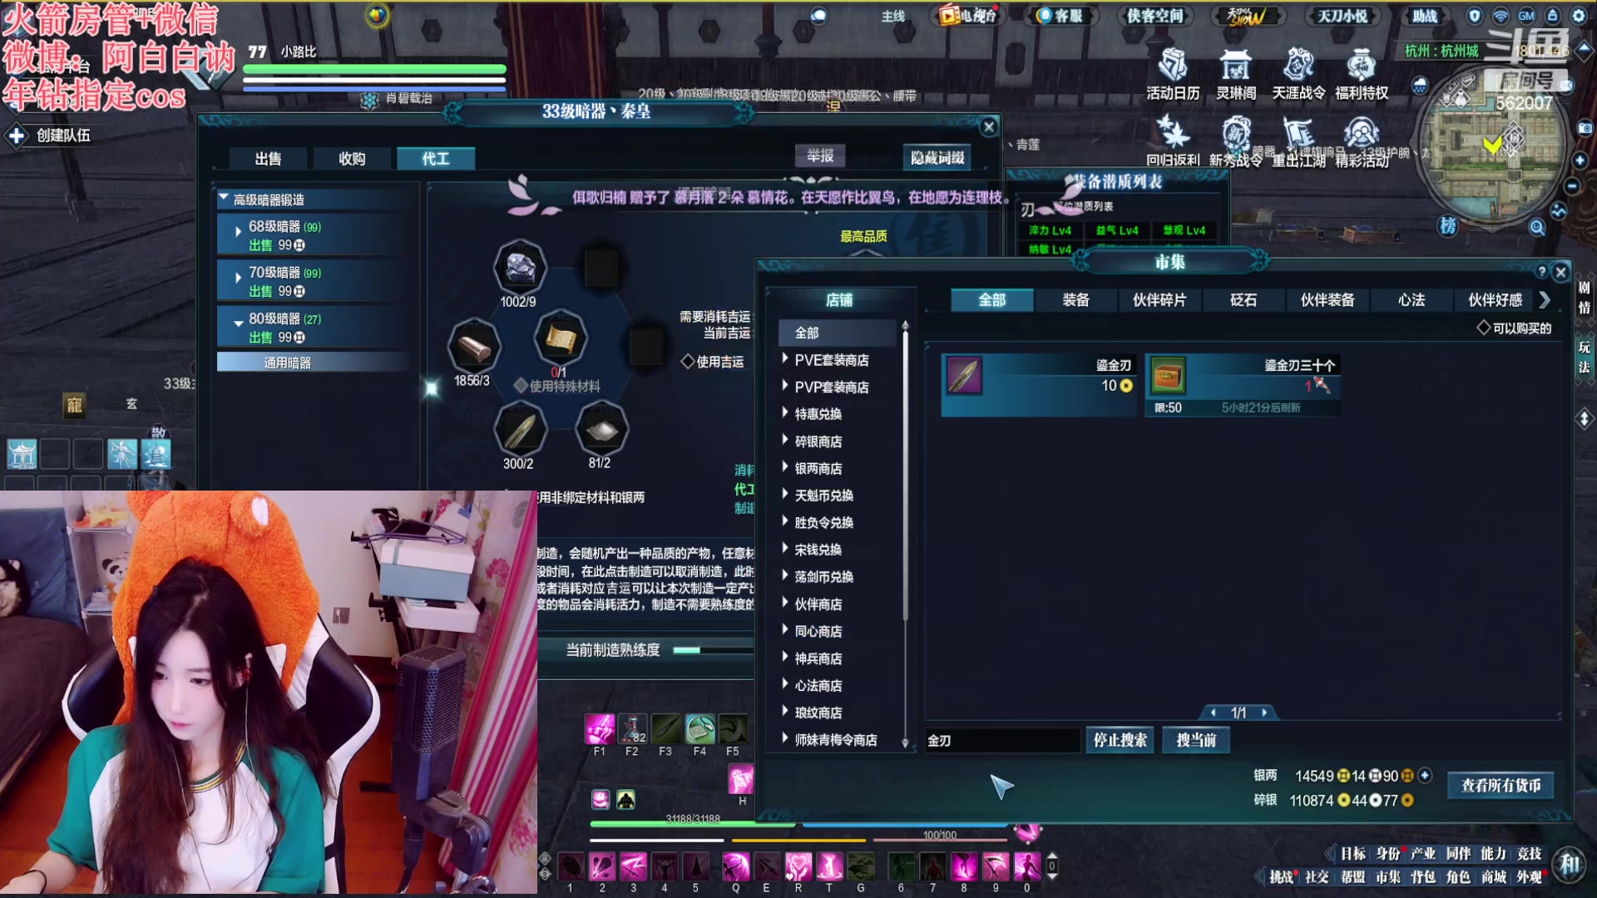Screen dimensions: 1597x898
Task: Toggle the 使用特殊材料 option
Action: coord(521,386)
